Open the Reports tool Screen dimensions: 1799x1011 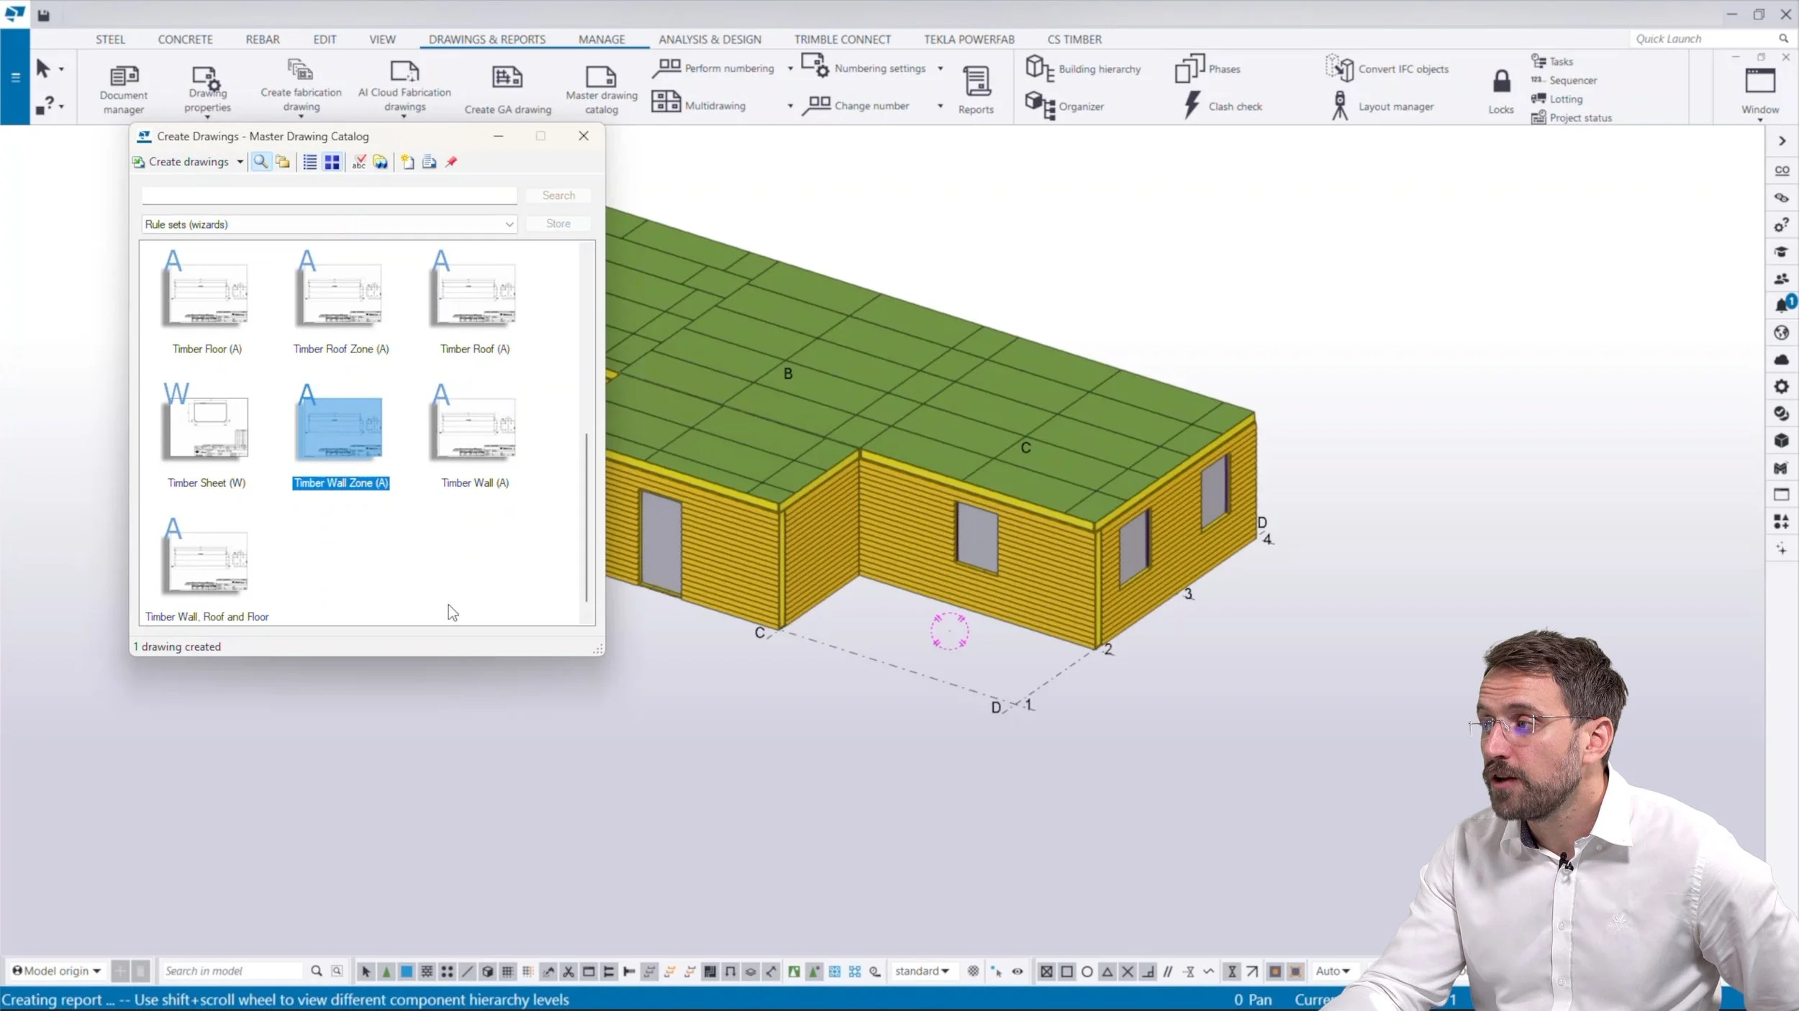coord(976,89)
